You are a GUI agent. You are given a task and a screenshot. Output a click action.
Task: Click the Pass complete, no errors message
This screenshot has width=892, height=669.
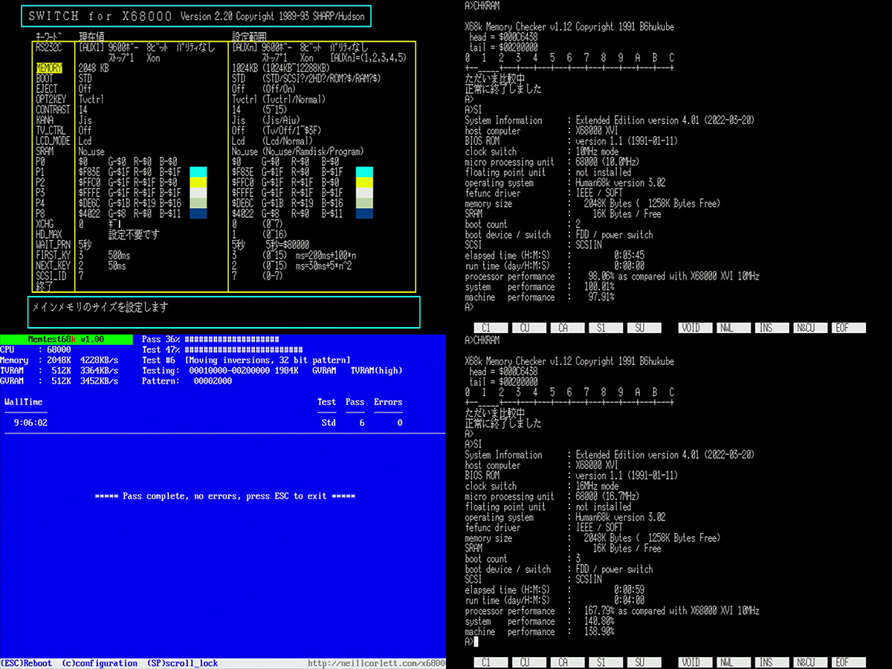click(x=225, y=496)
